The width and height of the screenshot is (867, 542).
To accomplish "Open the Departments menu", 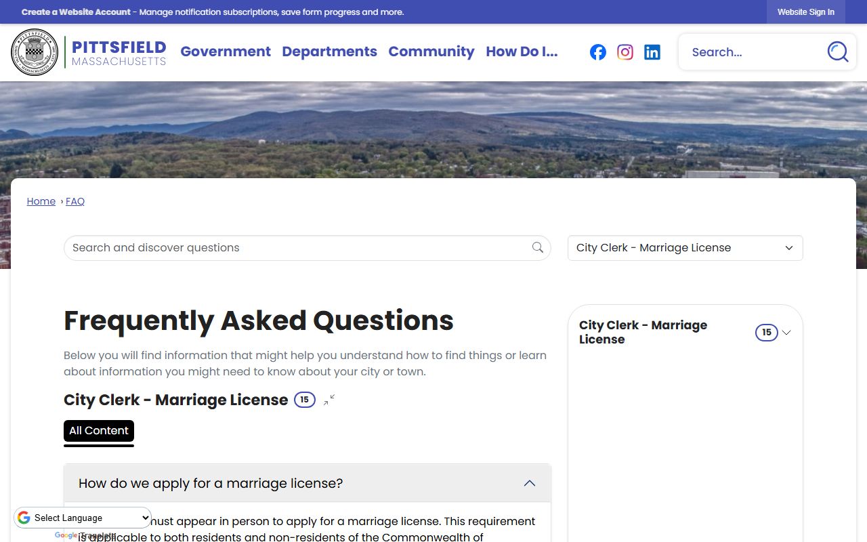I will pos(329,51).
